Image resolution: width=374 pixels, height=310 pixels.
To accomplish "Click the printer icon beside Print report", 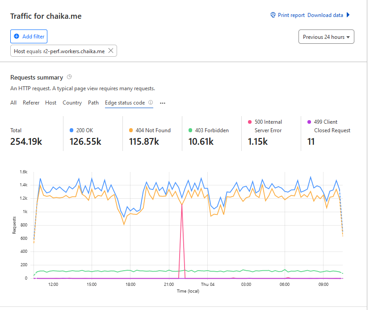I will point(273,15).
